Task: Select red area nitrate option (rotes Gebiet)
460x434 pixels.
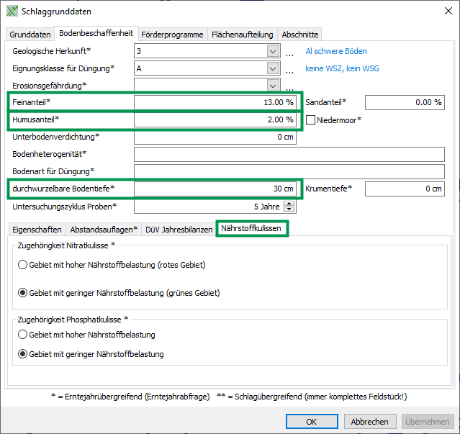Action: pos(23,265)
